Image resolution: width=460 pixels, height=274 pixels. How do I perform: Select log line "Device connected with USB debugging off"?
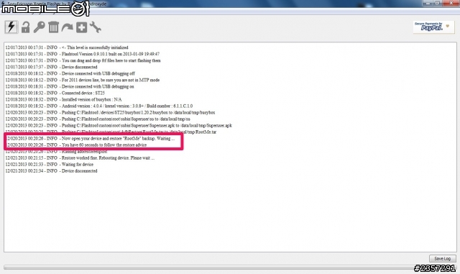click(x=70, y=73)
